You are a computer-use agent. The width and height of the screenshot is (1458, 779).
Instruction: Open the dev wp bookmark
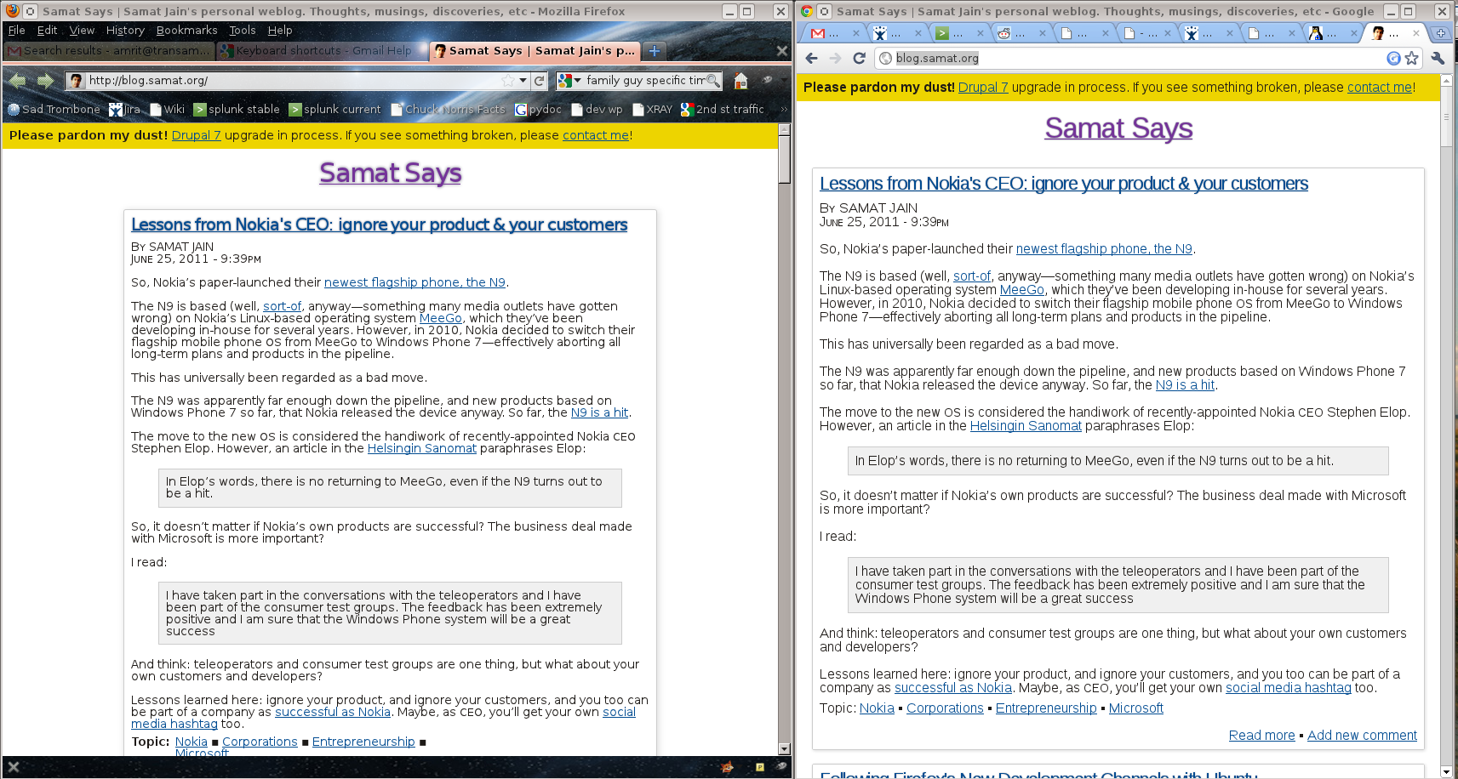[x=597, y=109]
